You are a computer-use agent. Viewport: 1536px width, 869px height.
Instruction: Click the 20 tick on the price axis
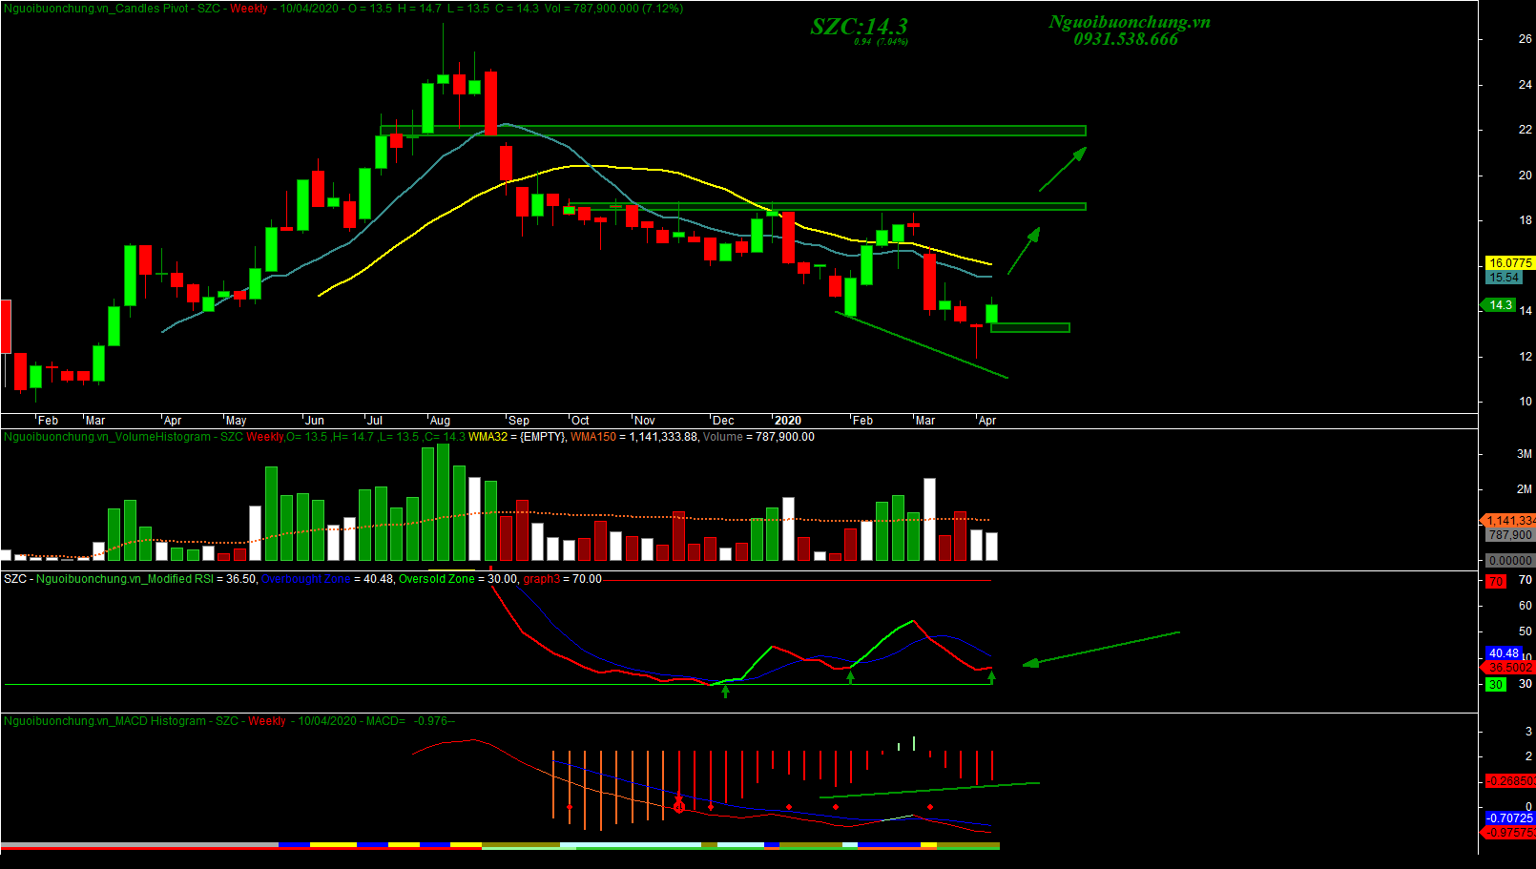(1526, 176)
